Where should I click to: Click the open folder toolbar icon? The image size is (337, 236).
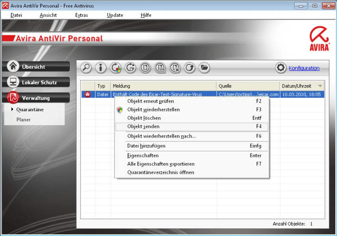tap(204, 68)
